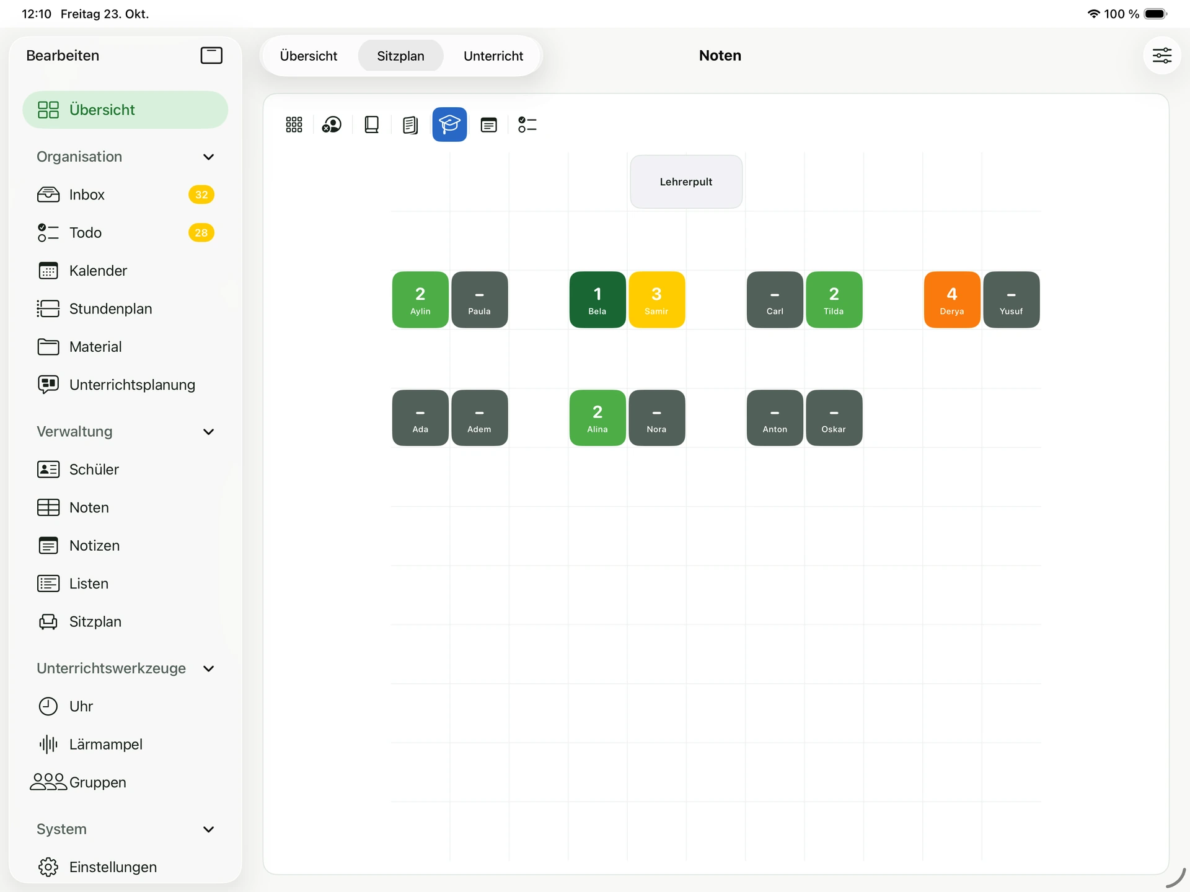Select Übersicht in the sidebar
The width and height of the screenshot is (1190, 892).
click(125, 110)
